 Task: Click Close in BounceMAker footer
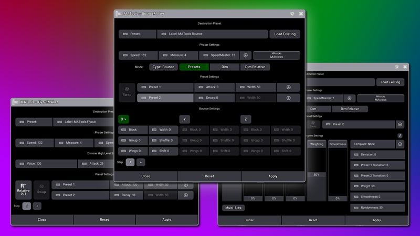[146, 176]
